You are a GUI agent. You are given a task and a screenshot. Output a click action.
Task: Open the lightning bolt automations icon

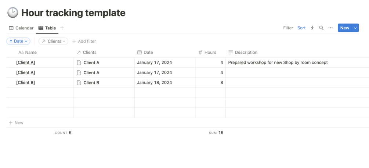[x=312, y=28]
